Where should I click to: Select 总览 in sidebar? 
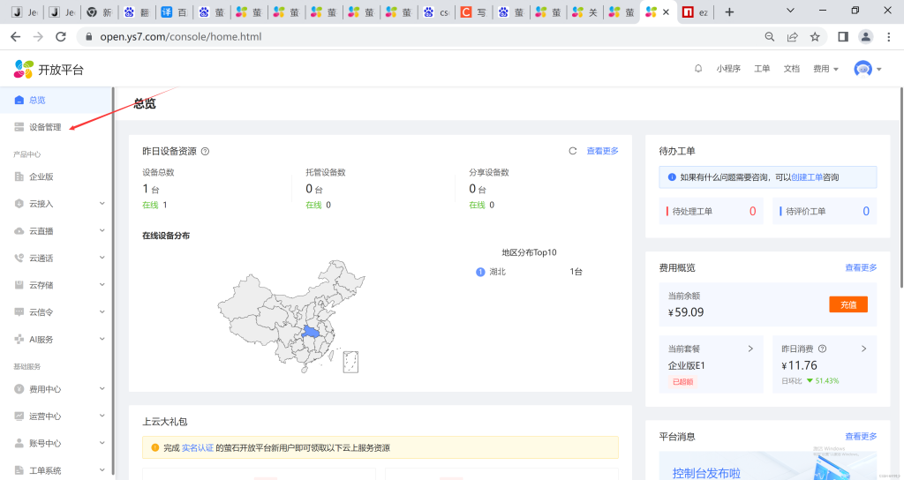click(x=56, y=101)
